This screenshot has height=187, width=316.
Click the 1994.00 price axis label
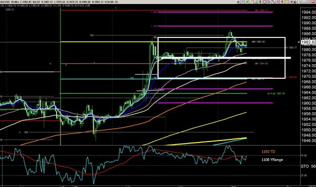pyautogui.click(x=308, y=12)
